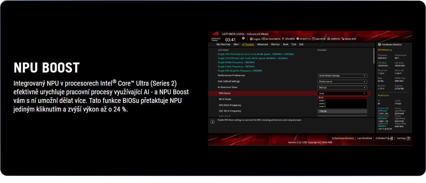426x183 pixels.
Task: Choose Level 3 in NPU Boost list
Action: point(342,106)
